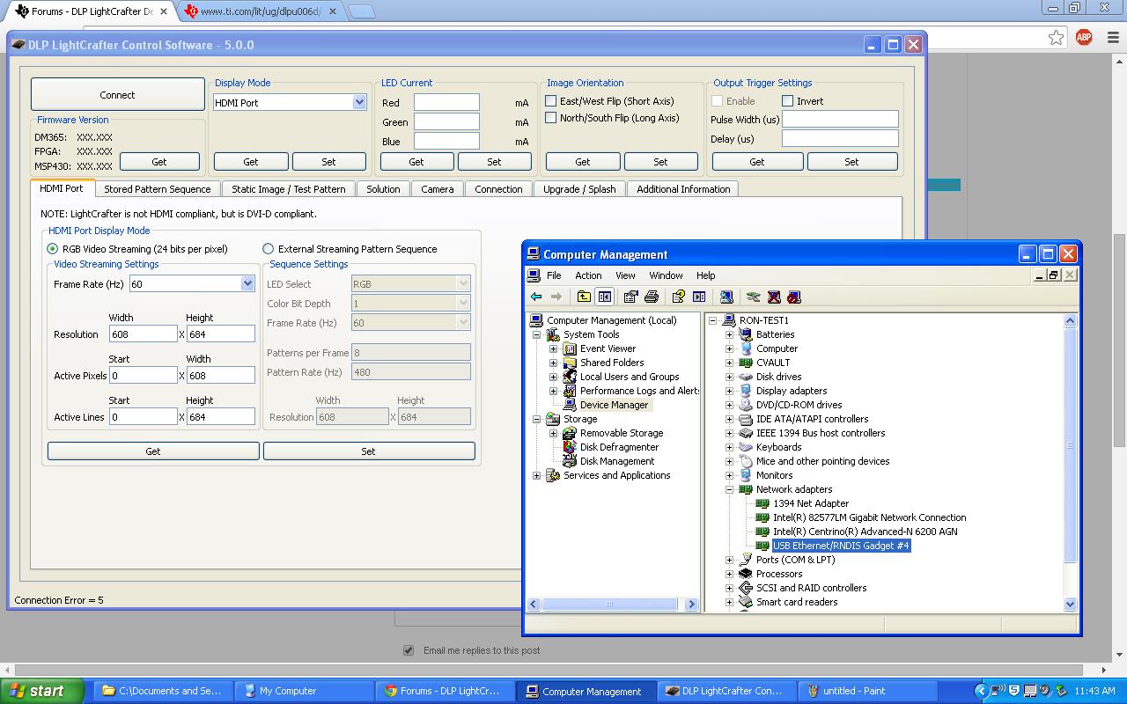Screen dimensions: 1127x704
Task: Click the Help toolbar icon with question mark
Action: (x=678, y=297)
